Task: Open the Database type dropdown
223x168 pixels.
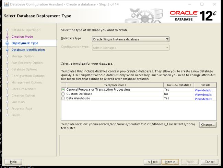Action: pyautogui.click(x=131, y=39)
